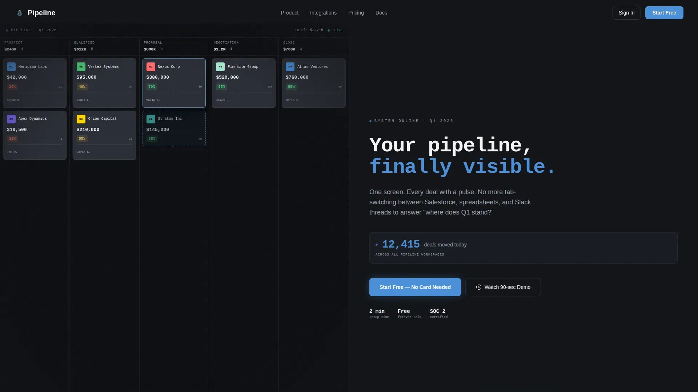Select the QUALIFIED column header
This screenshot has width=698, height=392.
point(84,43)
